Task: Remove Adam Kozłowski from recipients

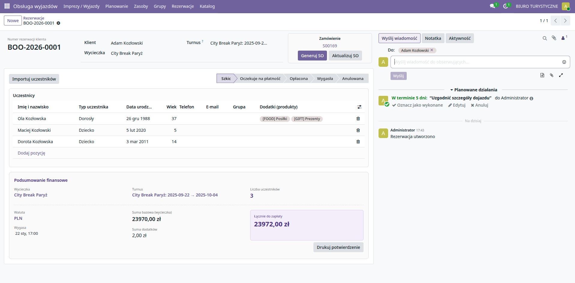Action: coord(432,50)
